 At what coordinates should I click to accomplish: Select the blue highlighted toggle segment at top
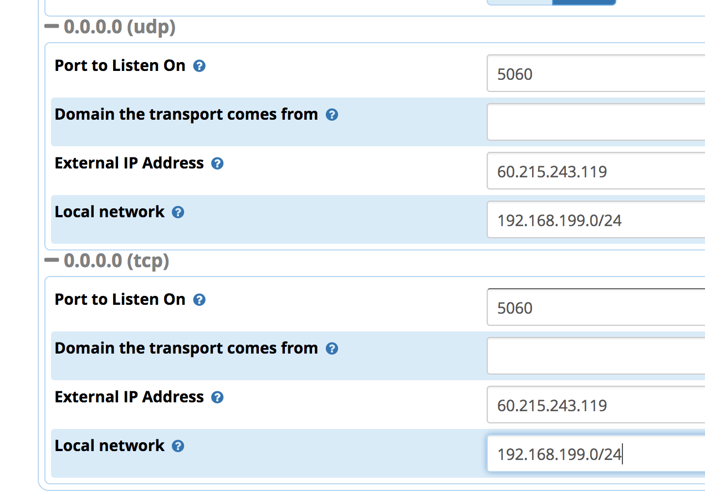pos(584,2)
